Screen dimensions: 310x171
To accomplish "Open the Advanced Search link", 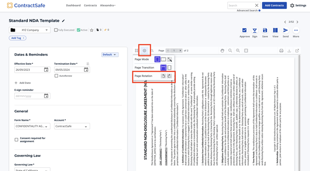I will pyautogui.click(x=248, y=10).
